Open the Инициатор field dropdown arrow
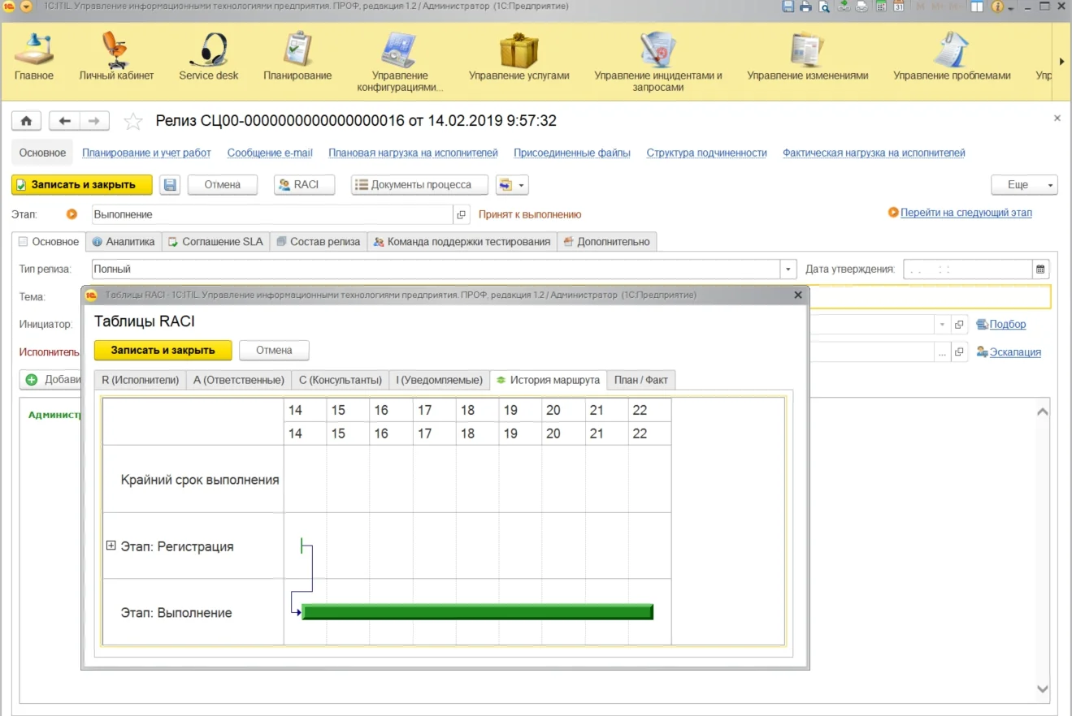Viewport: 1072px width, 716px height. pos(943,325)
